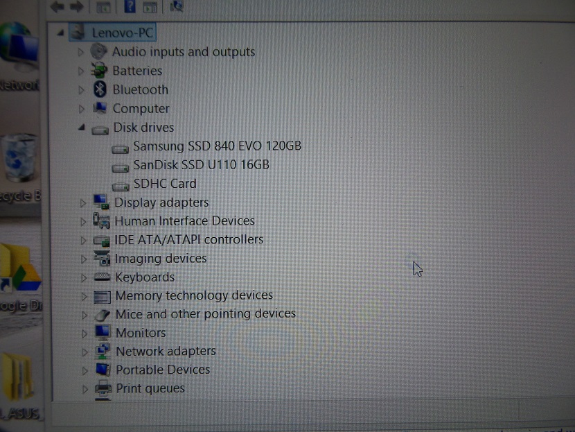Expand the Batteries category arrow
The image size is (575, 432).
[x=81, y=71]
